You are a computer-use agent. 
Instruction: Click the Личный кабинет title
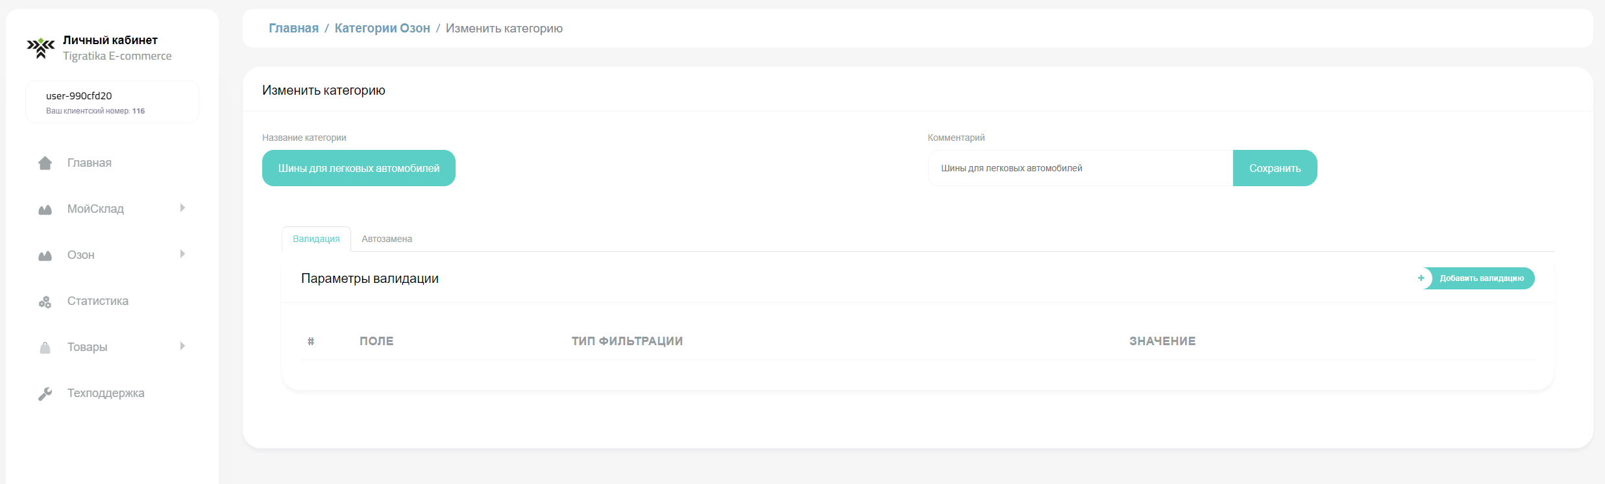point(110,40)
